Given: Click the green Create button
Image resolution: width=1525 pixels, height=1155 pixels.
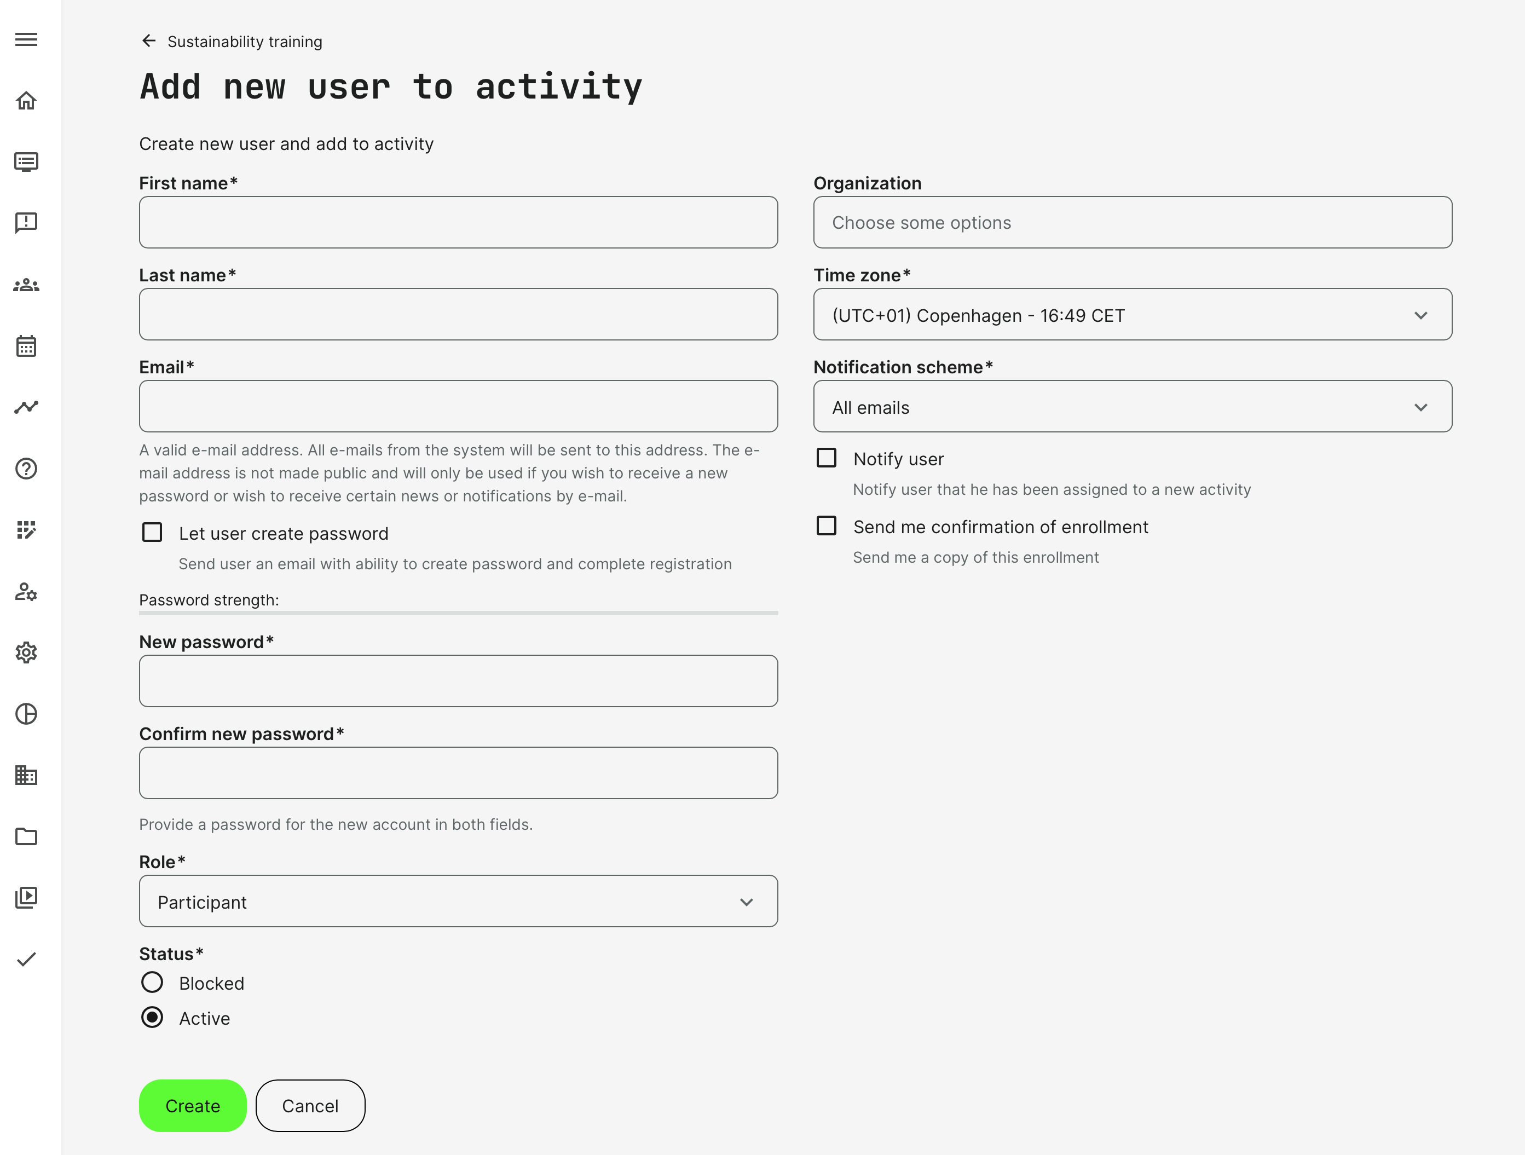Looking at the screenshot, I should (192, 1105).
